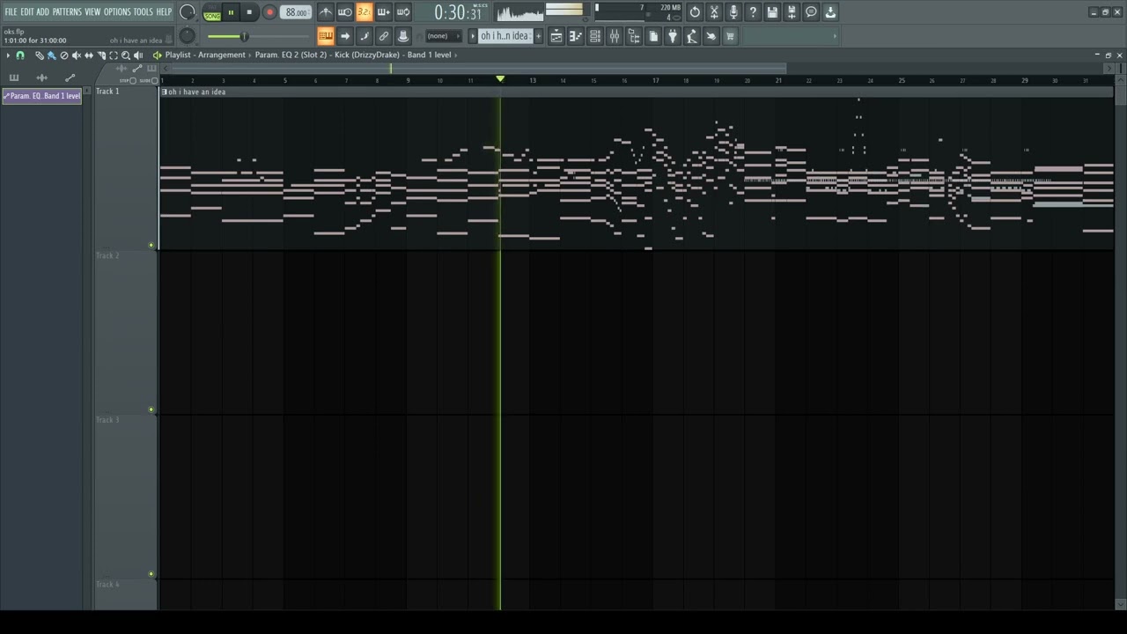Open playlist options menu arrow
The image size is (1127, 634).
pos(8,55)
